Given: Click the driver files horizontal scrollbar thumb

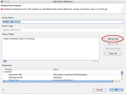Looking at the screenshot, I should coord(5,61).
